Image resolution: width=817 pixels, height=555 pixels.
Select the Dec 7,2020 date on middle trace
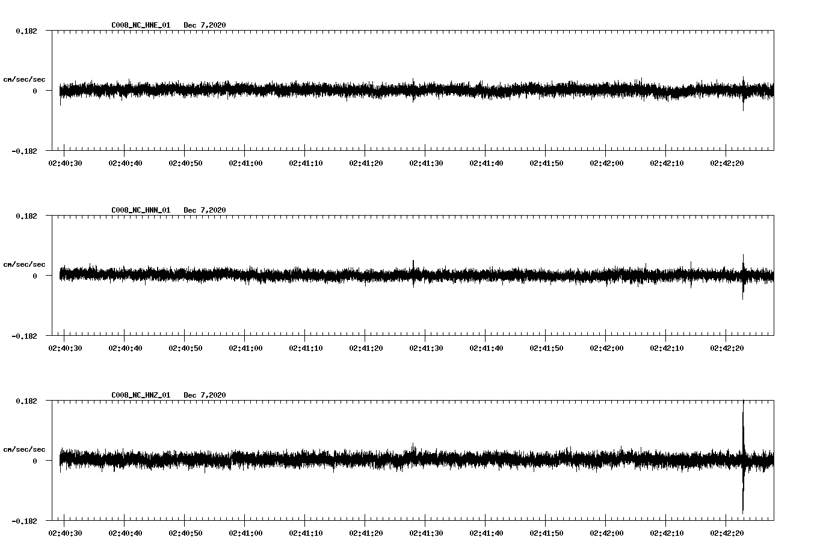(205, 210)
